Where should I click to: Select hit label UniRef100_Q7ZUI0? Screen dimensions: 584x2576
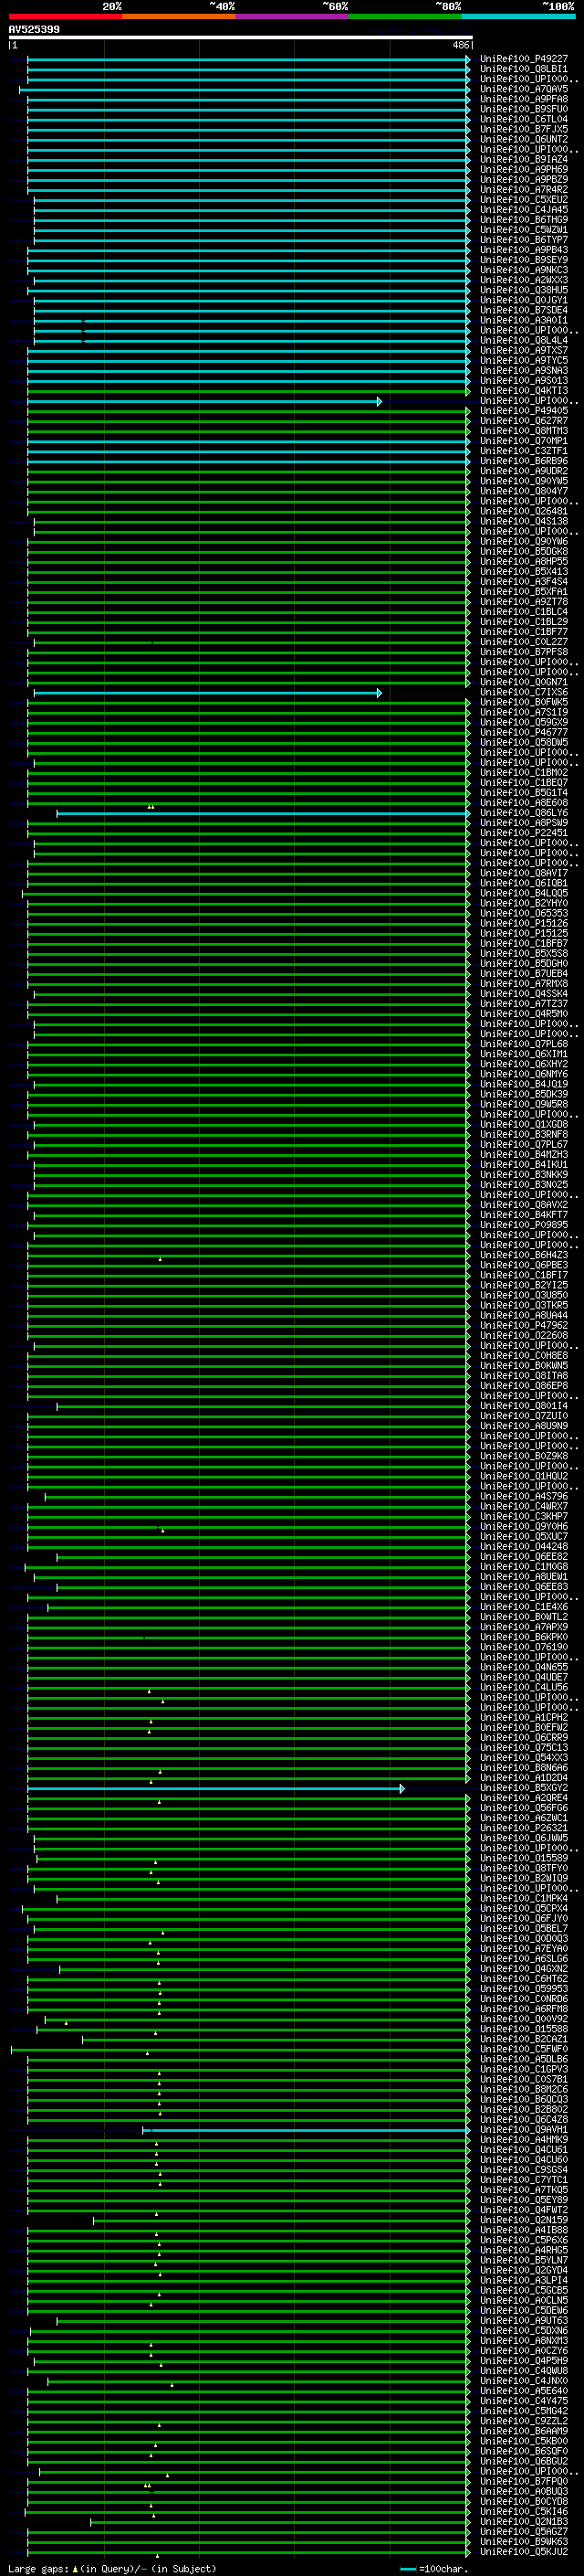pyautogui.click(x=524, y=1416)
